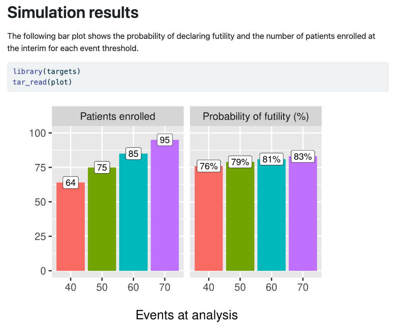Click the red bar labeled 64
This screenshot has height=333, width=393.
(x=71, y=226)
